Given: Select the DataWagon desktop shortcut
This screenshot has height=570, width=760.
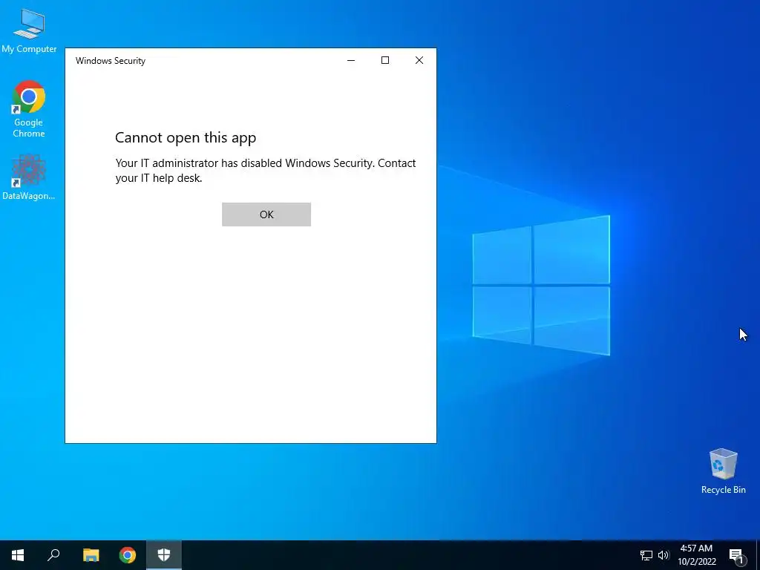Looking at the screenshot, I should click(x=29, y=177).
